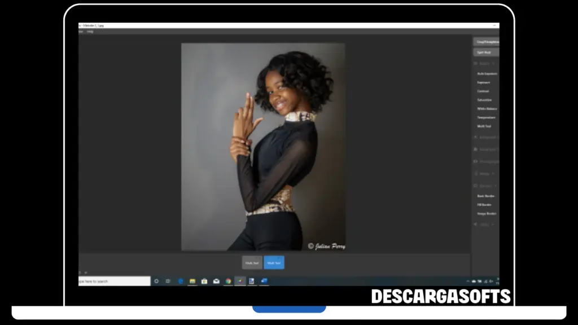Launch Microsoft Store from the taskbar
Image resolution: width=578 pixels, height=325 pixels.
tap(204, 281)
